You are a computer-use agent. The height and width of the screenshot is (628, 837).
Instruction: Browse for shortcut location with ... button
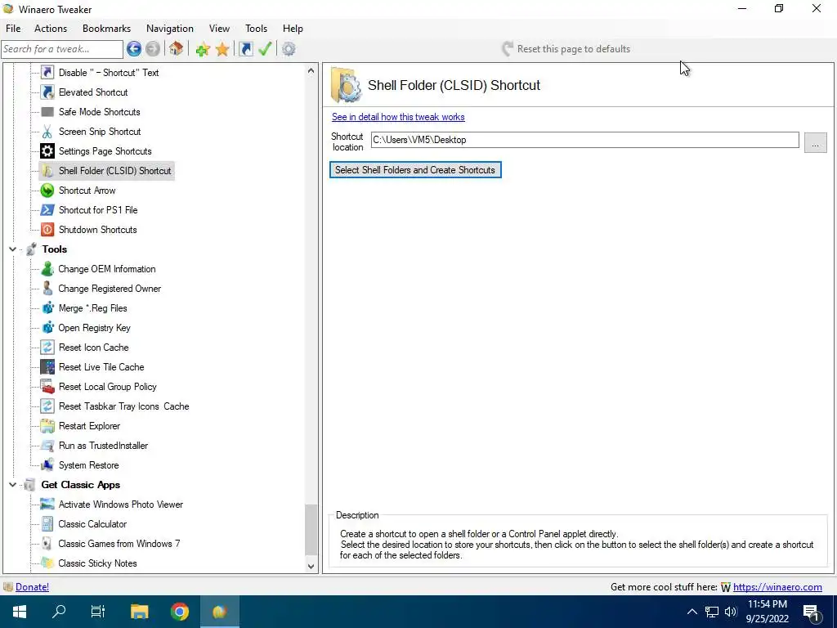815,143
